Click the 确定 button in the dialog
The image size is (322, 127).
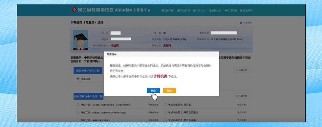point(153,90)
